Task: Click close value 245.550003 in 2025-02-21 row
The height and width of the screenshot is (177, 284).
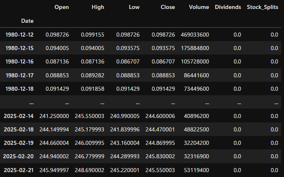Action: [160, 170]
